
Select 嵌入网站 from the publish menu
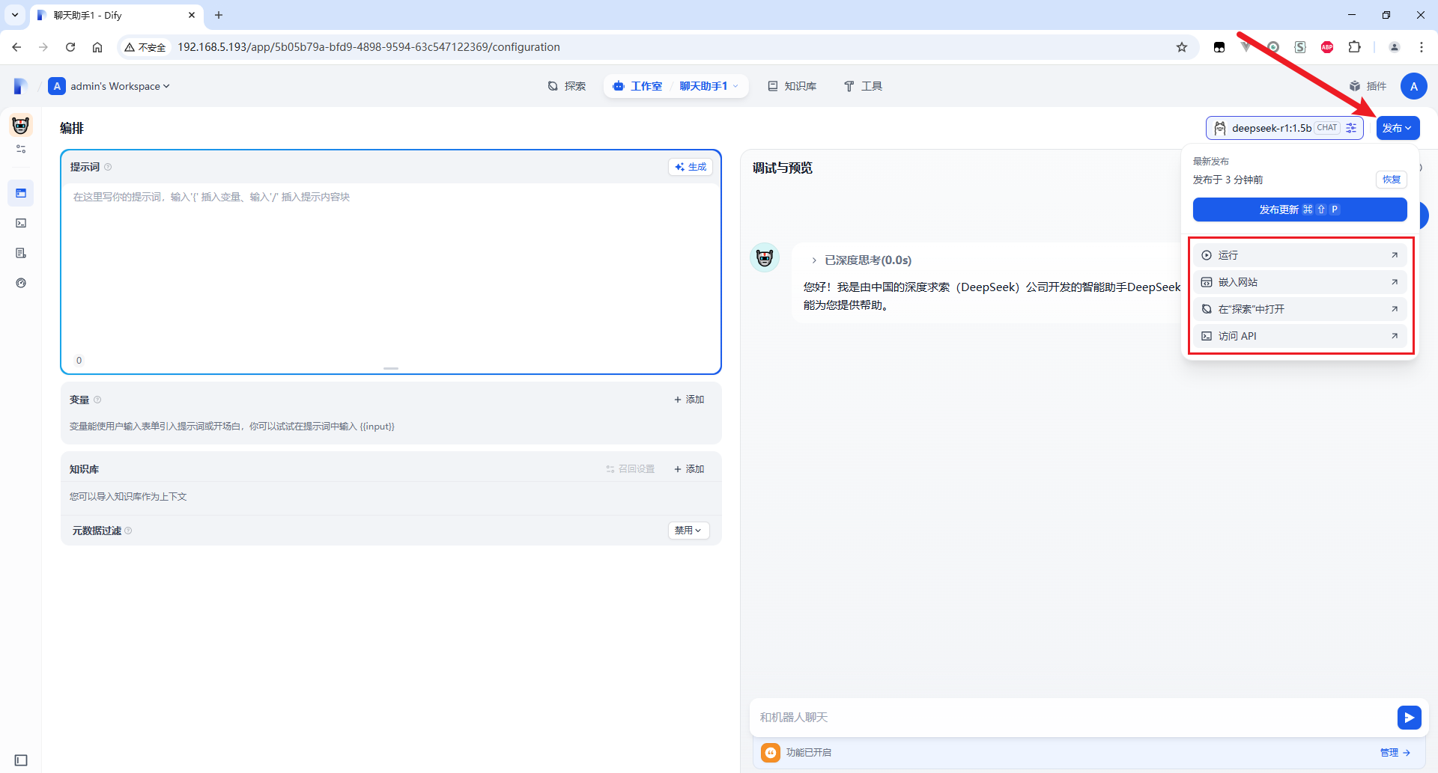(1300, 282)
